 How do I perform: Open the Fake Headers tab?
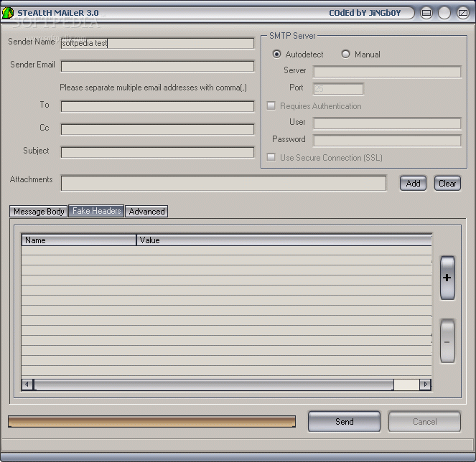(96, 211)
